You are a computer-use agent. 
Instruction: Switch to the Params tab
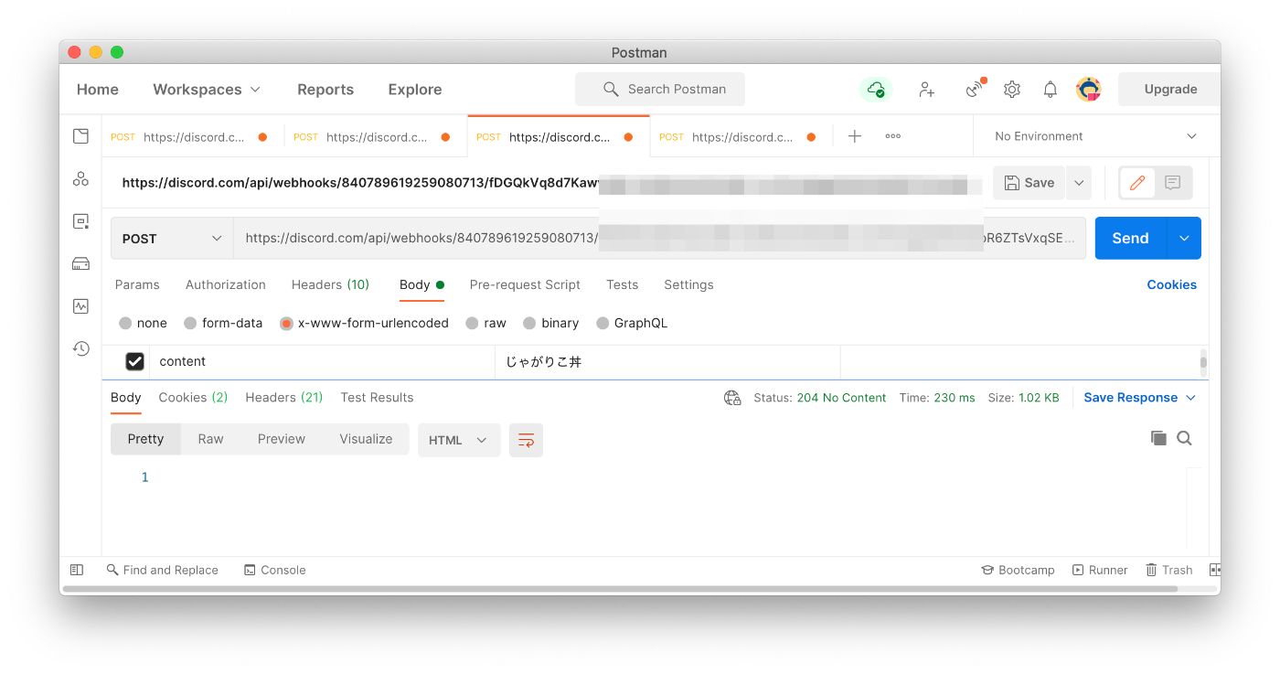[137, 284]
